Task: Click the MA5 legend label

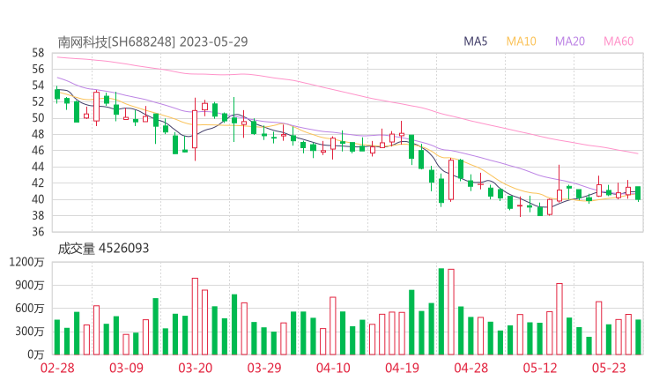Action: (x=475, y=41)
